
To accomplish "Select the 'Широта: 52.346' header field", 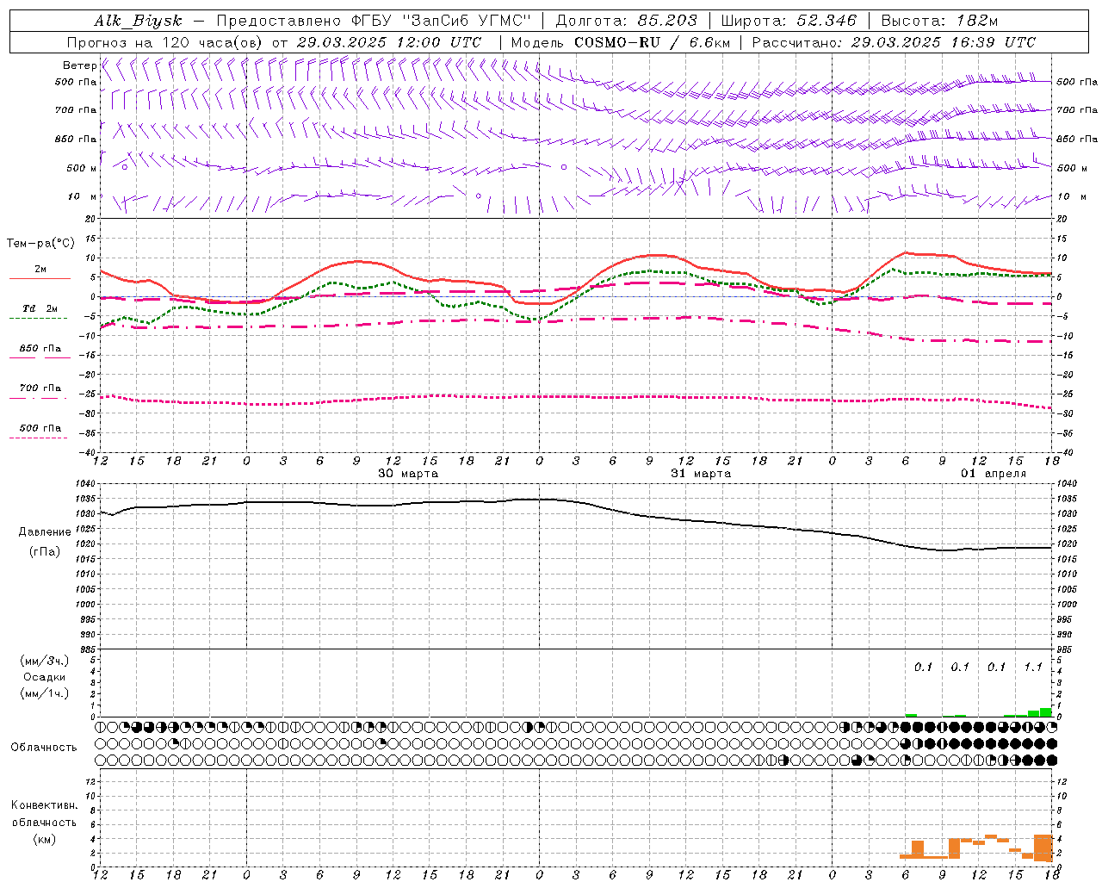I will coord(789,21).
